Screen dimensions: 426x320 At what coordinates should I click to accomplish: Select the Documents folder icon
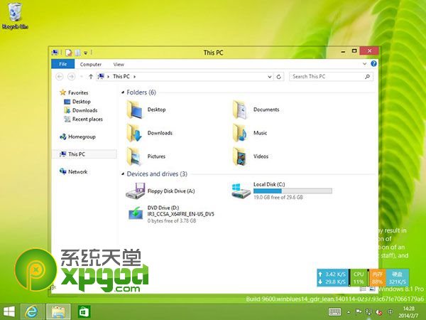click(x=240, y=110)
